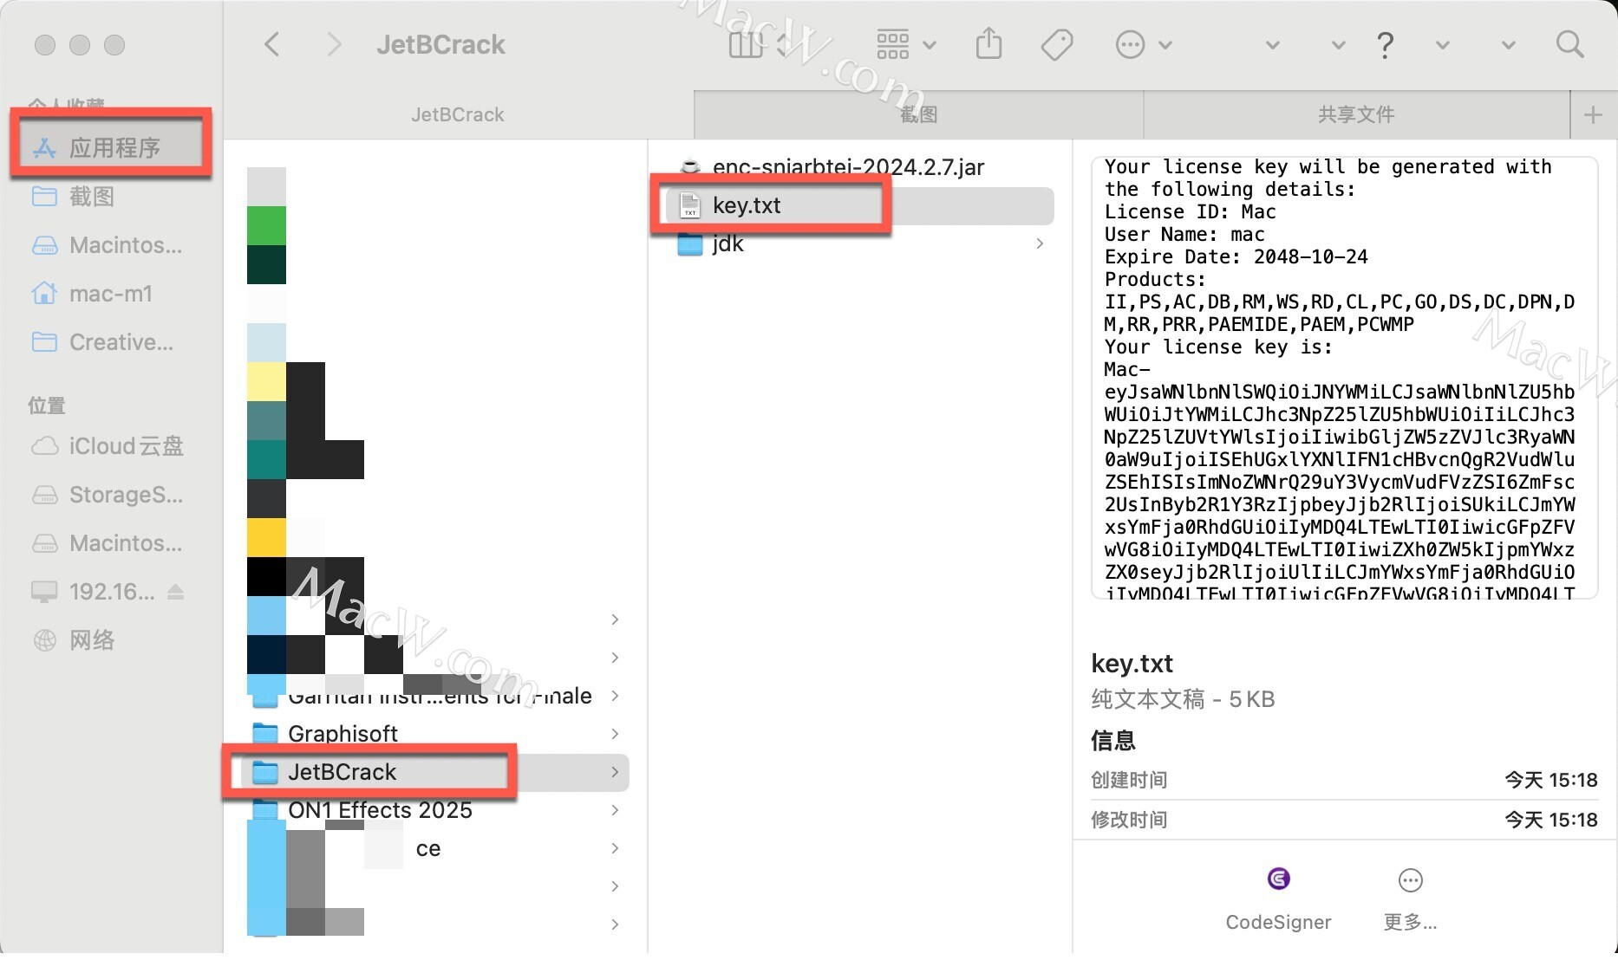Open the group-by options dropdown
1618x960 pixels.
tap(906, 44)
